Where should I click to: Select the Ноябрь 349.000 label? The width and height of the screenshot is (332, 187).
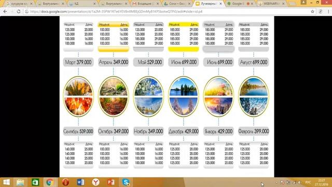point(148,131)
